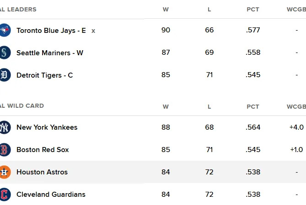Select the Houston Astros team name
Screen dimensions: 306x205
click(42, 172)
